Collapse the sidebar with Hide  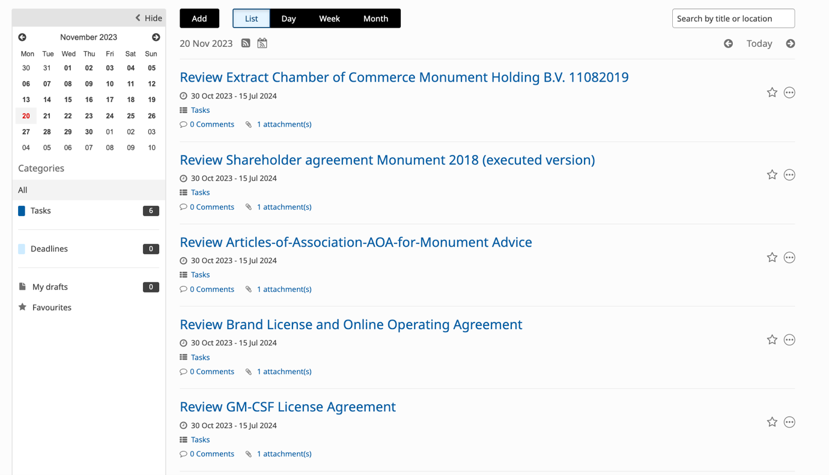coord(148,18)
